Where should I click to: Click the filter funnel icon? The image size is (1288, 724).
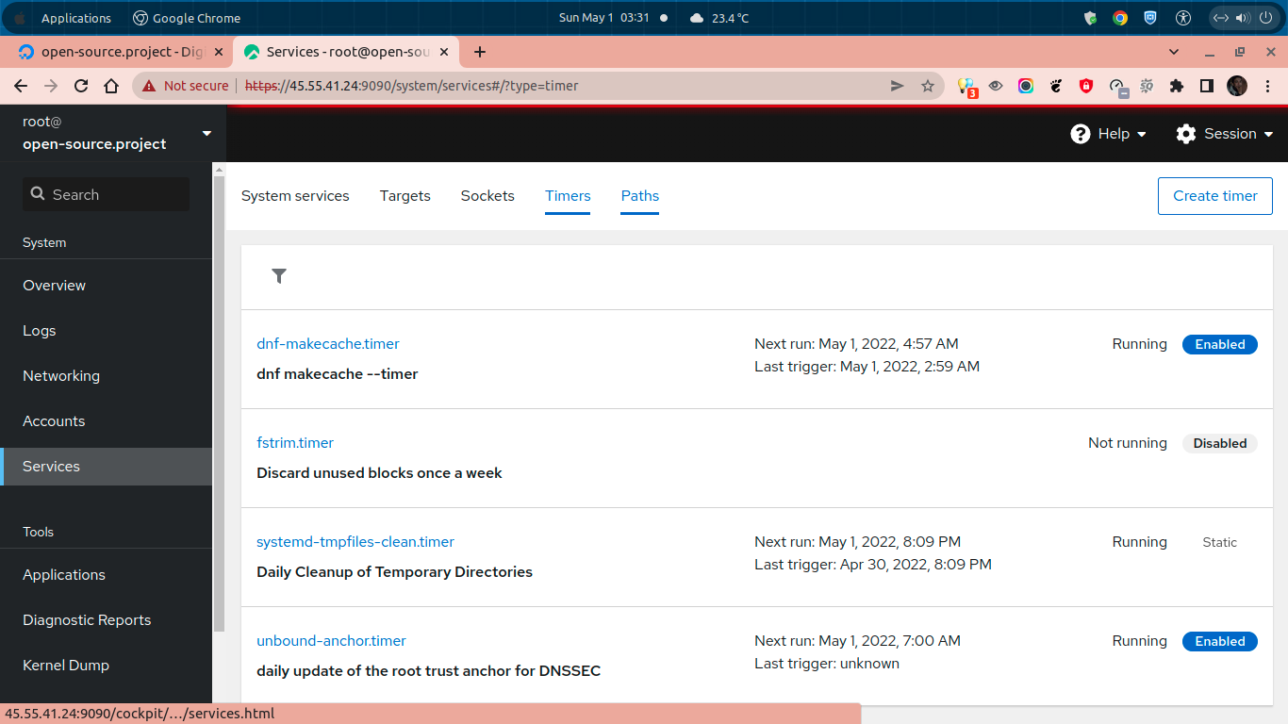[x=279, y=276]
